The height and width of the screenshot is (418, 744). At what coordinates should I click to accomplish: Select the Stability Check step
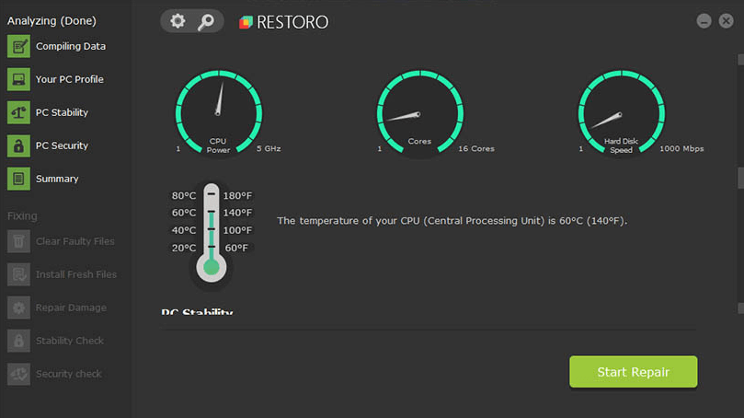coord(70,341)
